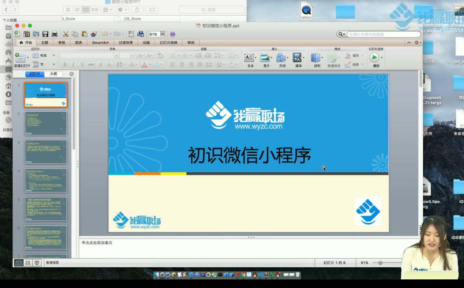
Task: Click the Save floppy disk icon
Action: click(x=45, y=34)
